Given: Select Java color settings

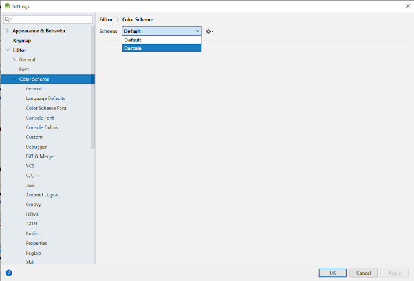Looking at the screenshot, I should pyautogui.click(x=30, y=185).
